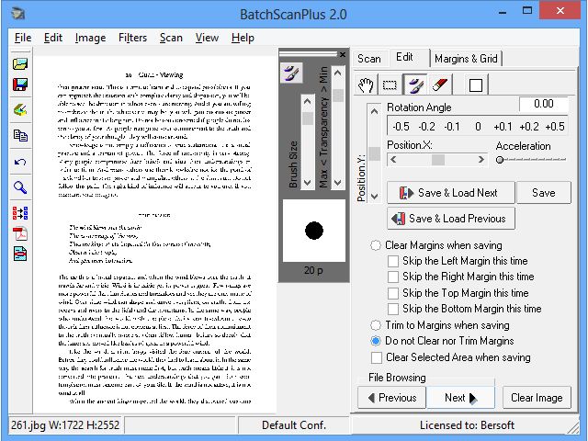The height and width of the screenshot is (441, 588).
Task: Click Transparency scroll down arrow
Action: [338, 183]
